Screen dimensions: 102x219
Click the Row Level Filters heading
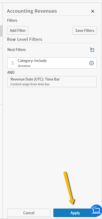[25, 39]
